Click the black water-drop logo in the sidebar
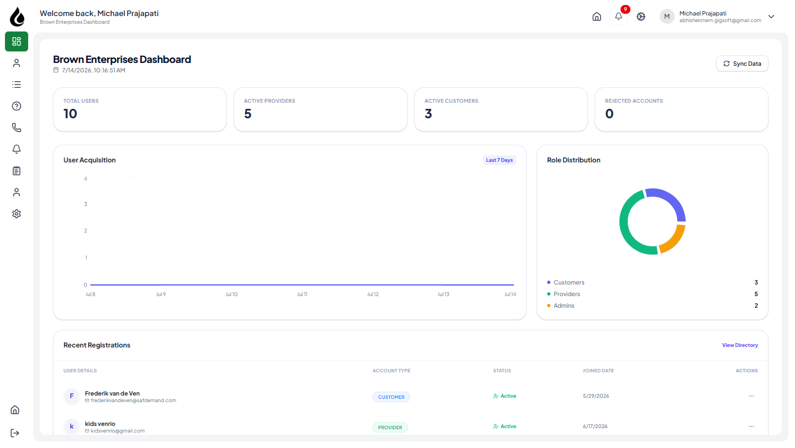This screenshot has width=795, height=448. coord(17,17)
